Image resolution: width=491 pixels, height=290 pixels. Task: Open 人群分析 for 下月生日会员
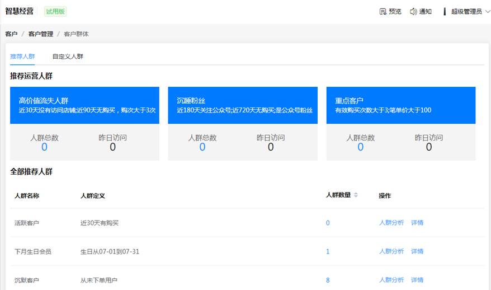(x=391, y=251)
